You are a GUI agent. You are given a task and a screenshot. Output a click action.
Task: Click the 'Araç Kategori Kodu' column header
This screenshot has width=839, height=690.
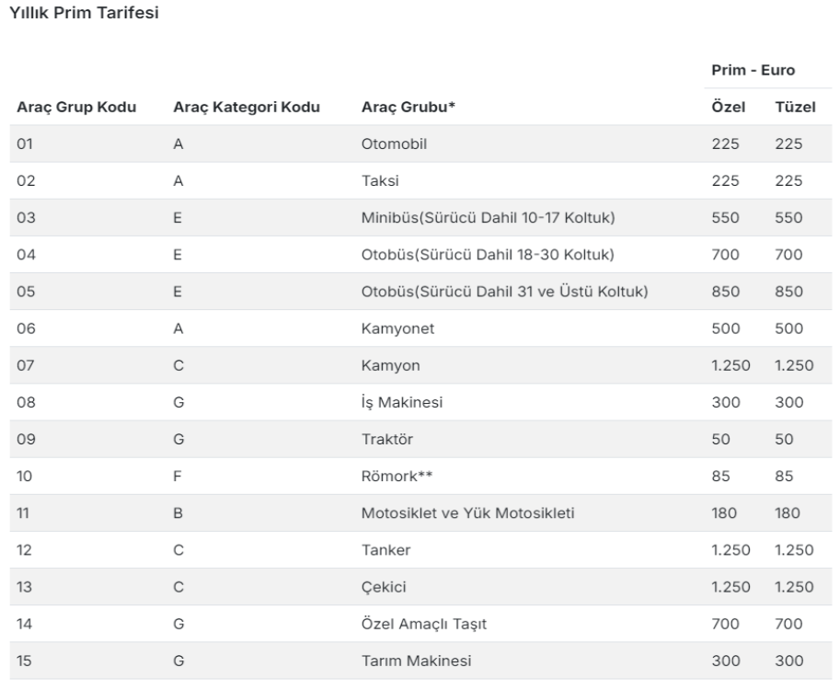tap(240, 108)
